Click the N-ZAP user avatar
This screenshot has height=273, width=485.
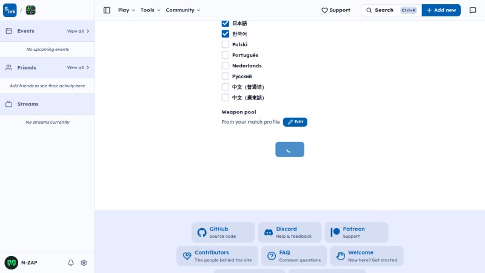pyautogui.click(x=12, y=263)
